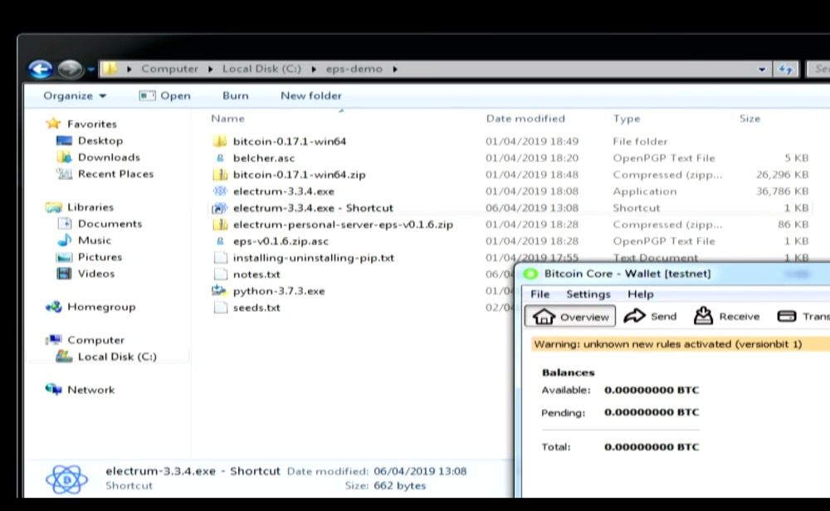Sort files by Name column header
Screen dimensions: 830x511
(227, 119)
